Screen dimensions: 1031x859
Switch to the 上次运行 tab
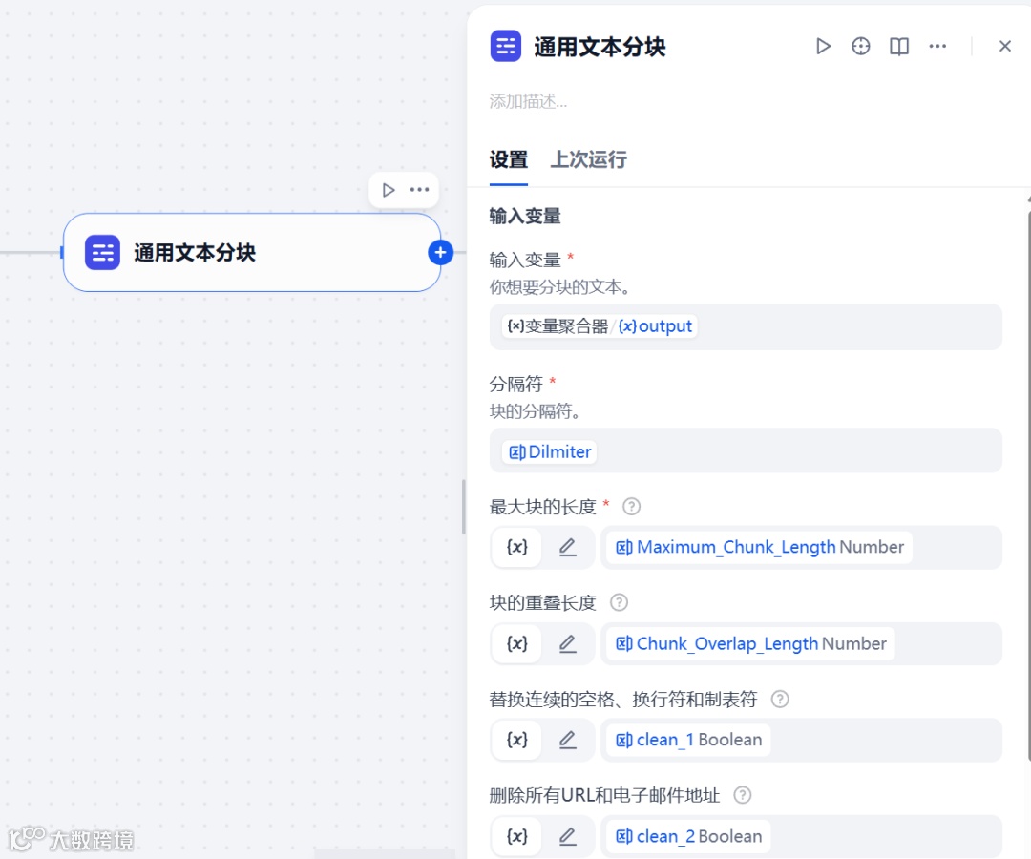point(588,159)
